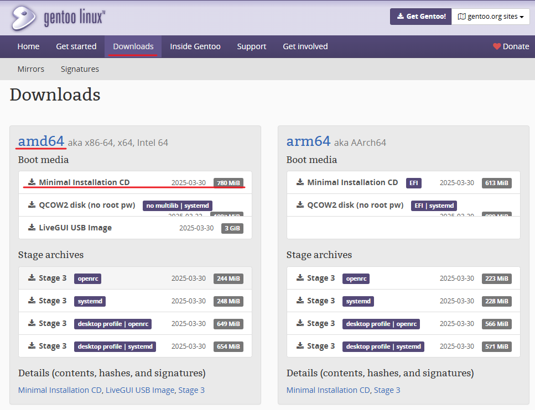Screen dimensions: 535x410
Task: Click download icon of arm64 desktop profile systemd
Action: 300,345
